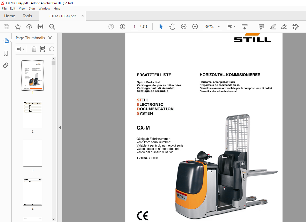The height and width of the screenshot is (222, 306).
Task: Print the document with printer icon
Action: (x=40, y=26)
